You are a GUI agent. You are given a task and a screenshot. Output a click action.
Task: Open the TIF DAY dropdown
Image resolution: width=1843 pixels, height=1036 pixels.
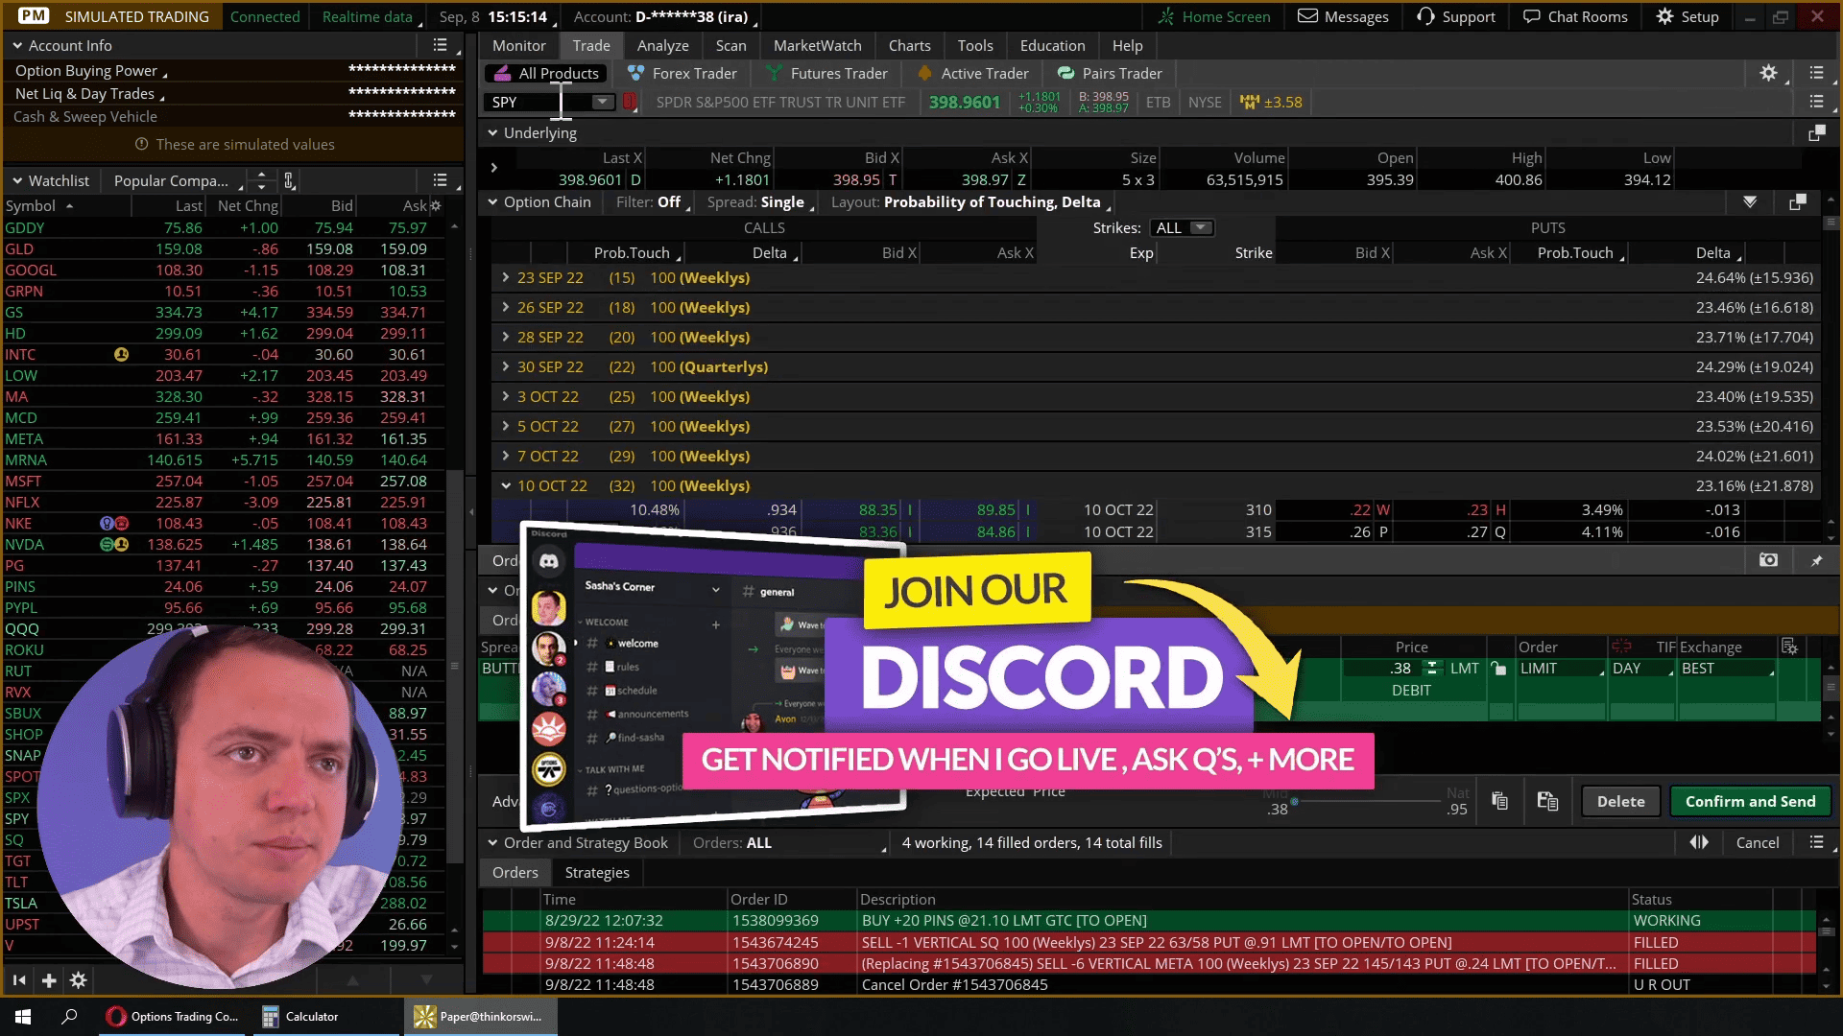1642,669
